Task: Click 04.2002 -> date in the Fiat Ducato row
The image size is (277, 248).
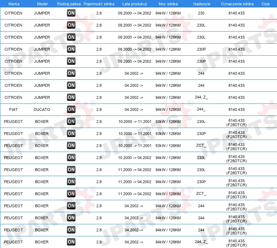Action: tap(134, 109)
